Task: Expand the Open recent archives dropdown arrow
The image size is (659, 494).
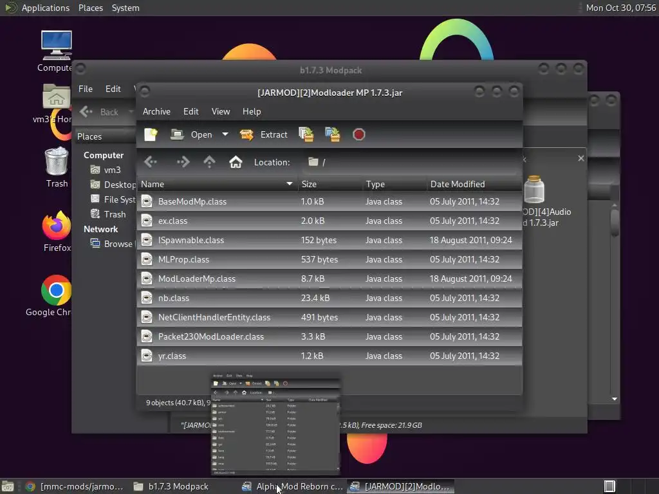Action: [x=225, y=134]
